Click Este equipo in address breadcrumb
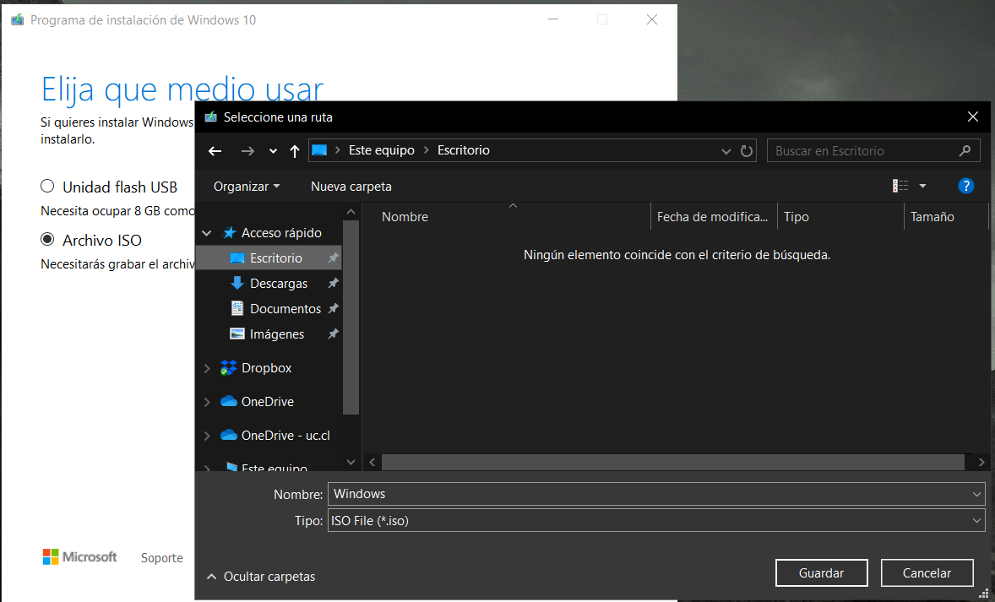This screenshot has height=602, width=995. pyautogui.click(x=382, y=150)
